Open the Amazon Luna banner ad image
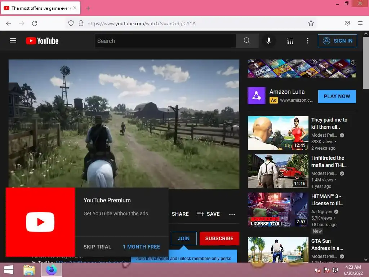The height and width of the screenshot is (277, 369). click(302, 69)
